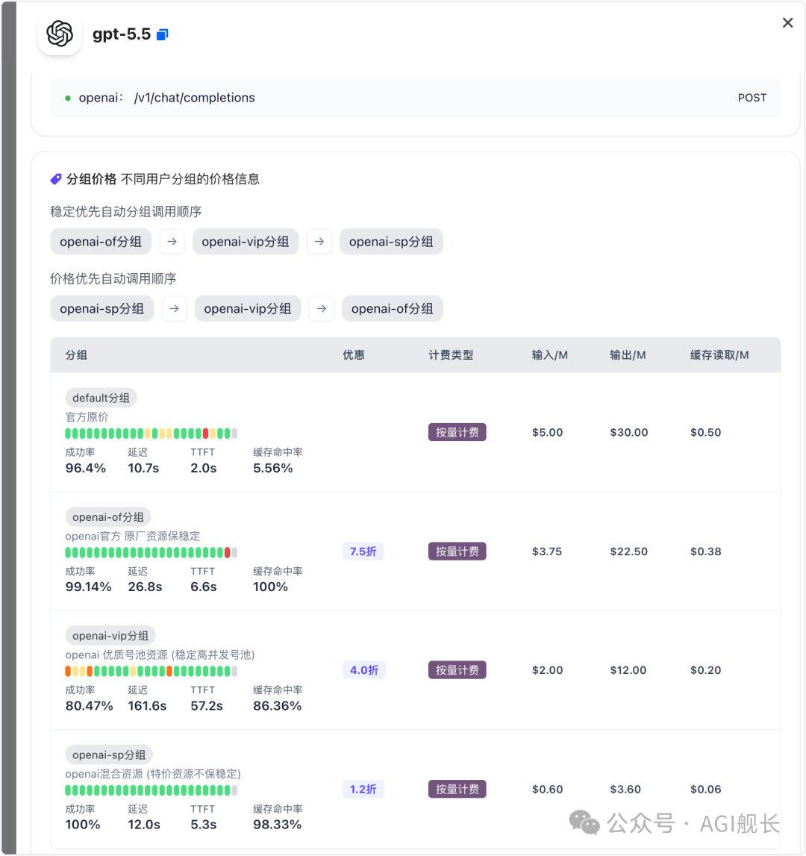Click the 80.47% success rate value
This screenshot has width=806, height=856.
89,707
